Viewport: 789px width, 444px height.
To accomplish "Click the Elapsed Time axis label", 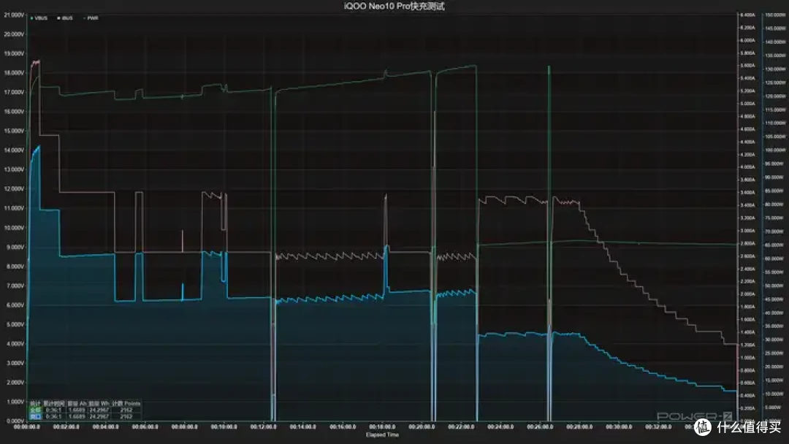I will tap(382, 435).
